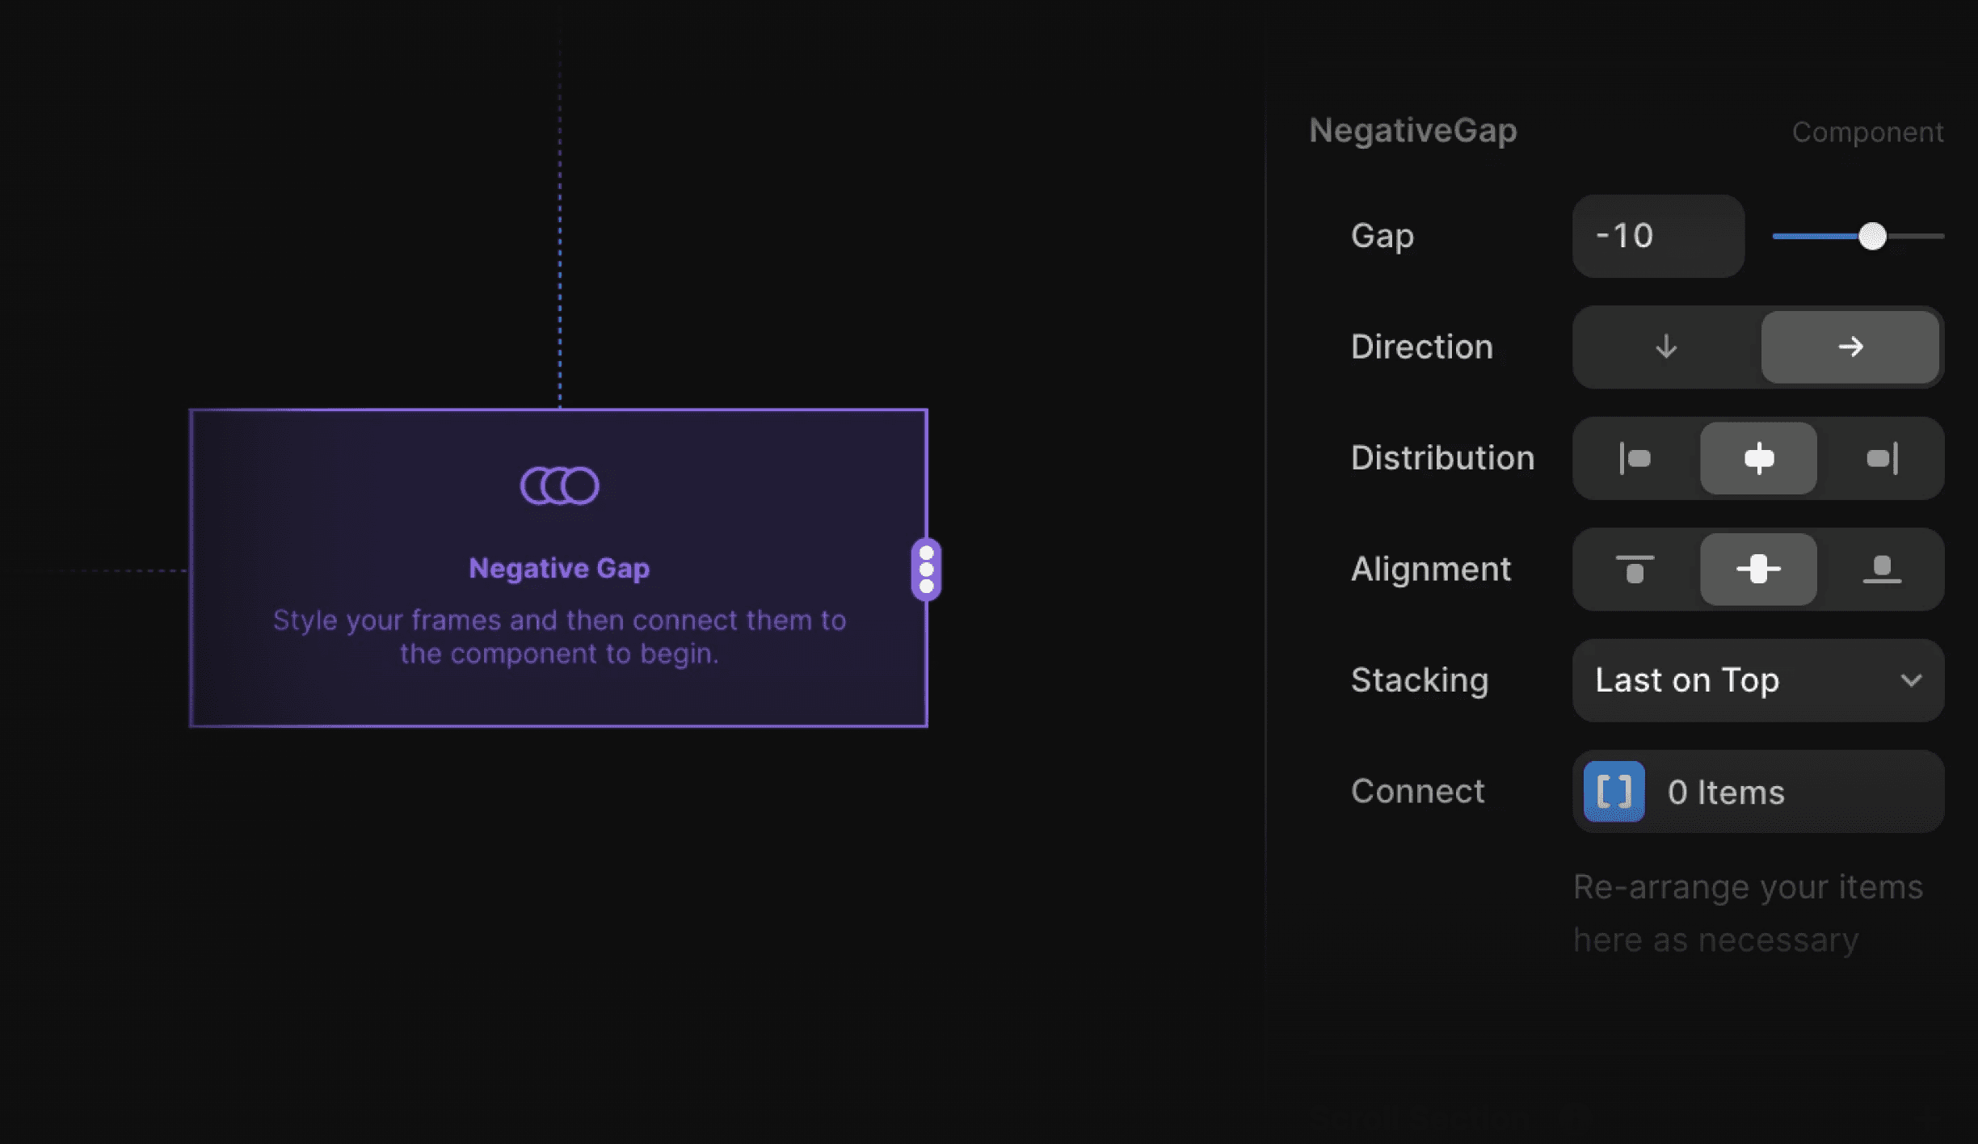Select the NegativeGap component title
Viewport: 1978px width, 1144px height.
pyautogui.click(x=1413, y=130)
